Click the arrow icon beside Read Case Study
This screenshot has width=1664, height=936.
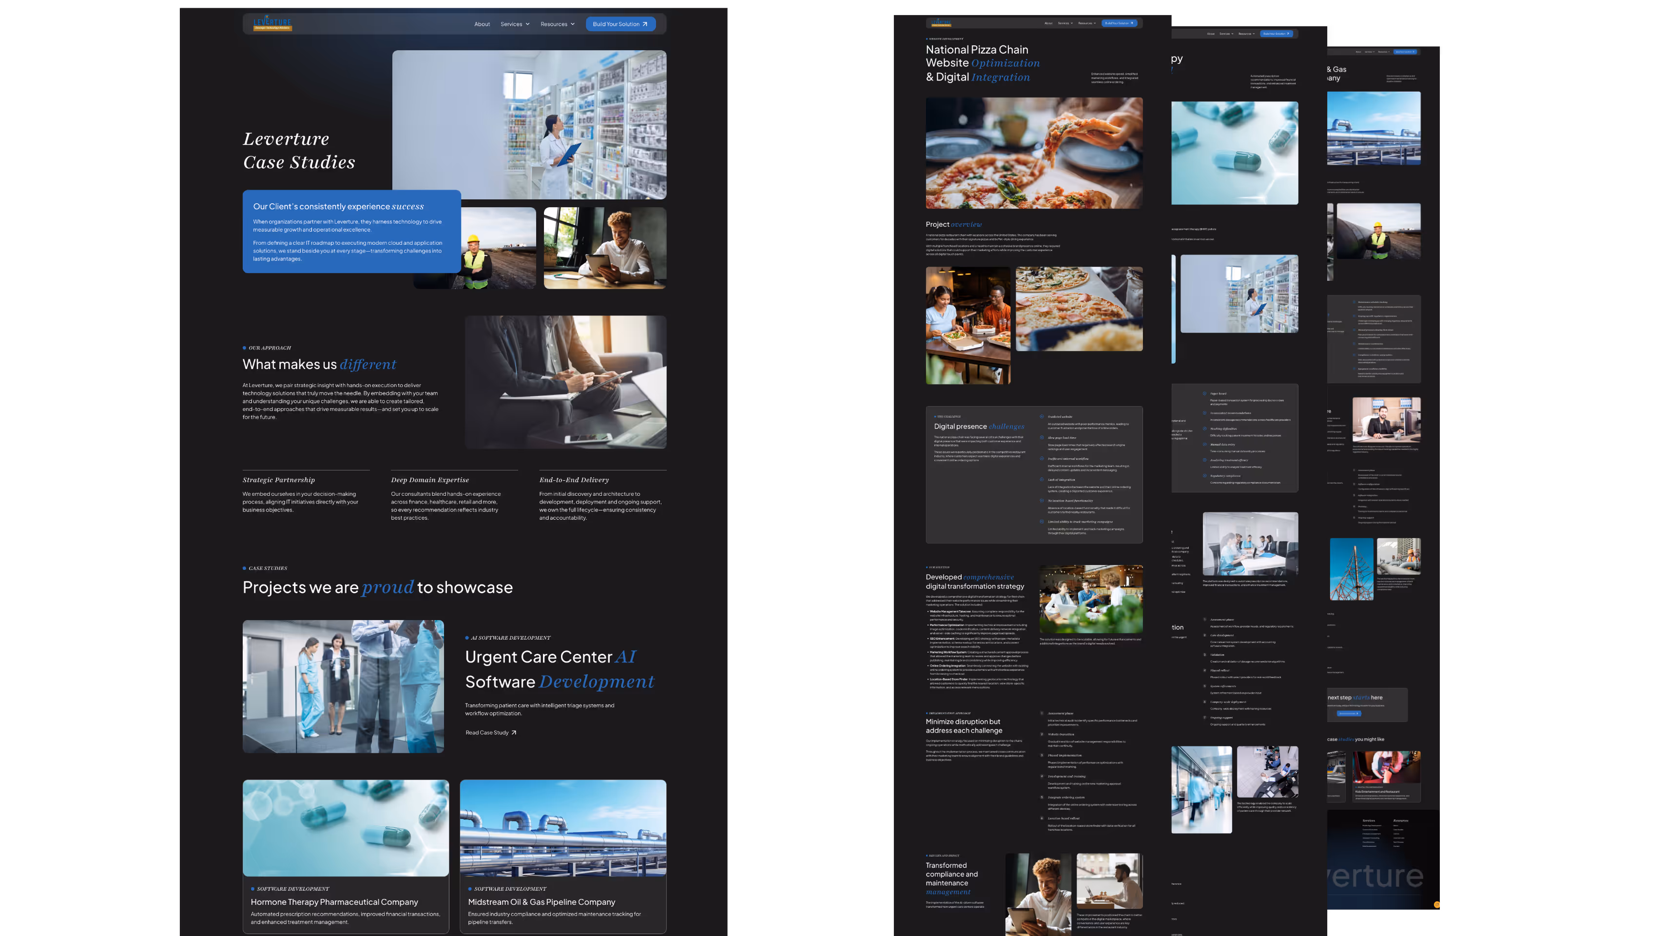coord(514,733)
